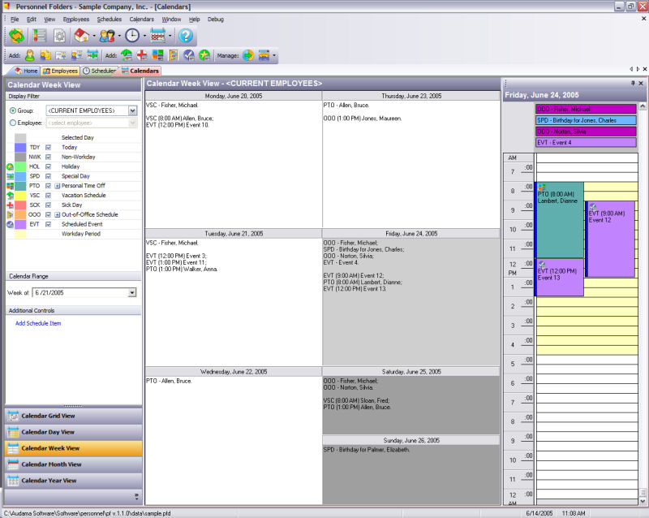Open the Schedules menu
Image resolution: width=649 pixels, height=518 pixels.
coord(109,19)
